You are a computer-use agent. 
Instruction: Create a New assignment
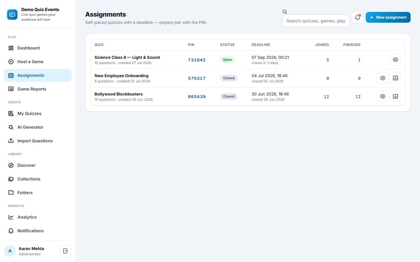388,17
